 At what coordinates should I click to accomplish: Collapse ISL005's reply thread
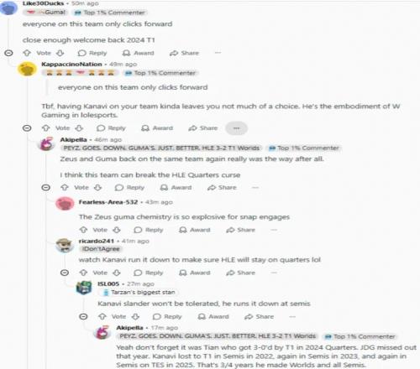tap(83, 316)
